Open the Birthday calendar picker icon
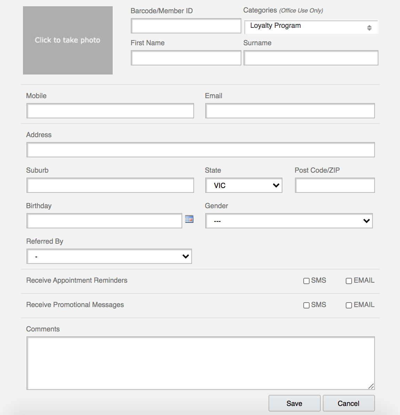 point(189,219)
